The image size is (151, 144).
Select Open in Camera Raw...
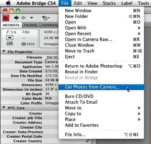(x=101, y=39)
